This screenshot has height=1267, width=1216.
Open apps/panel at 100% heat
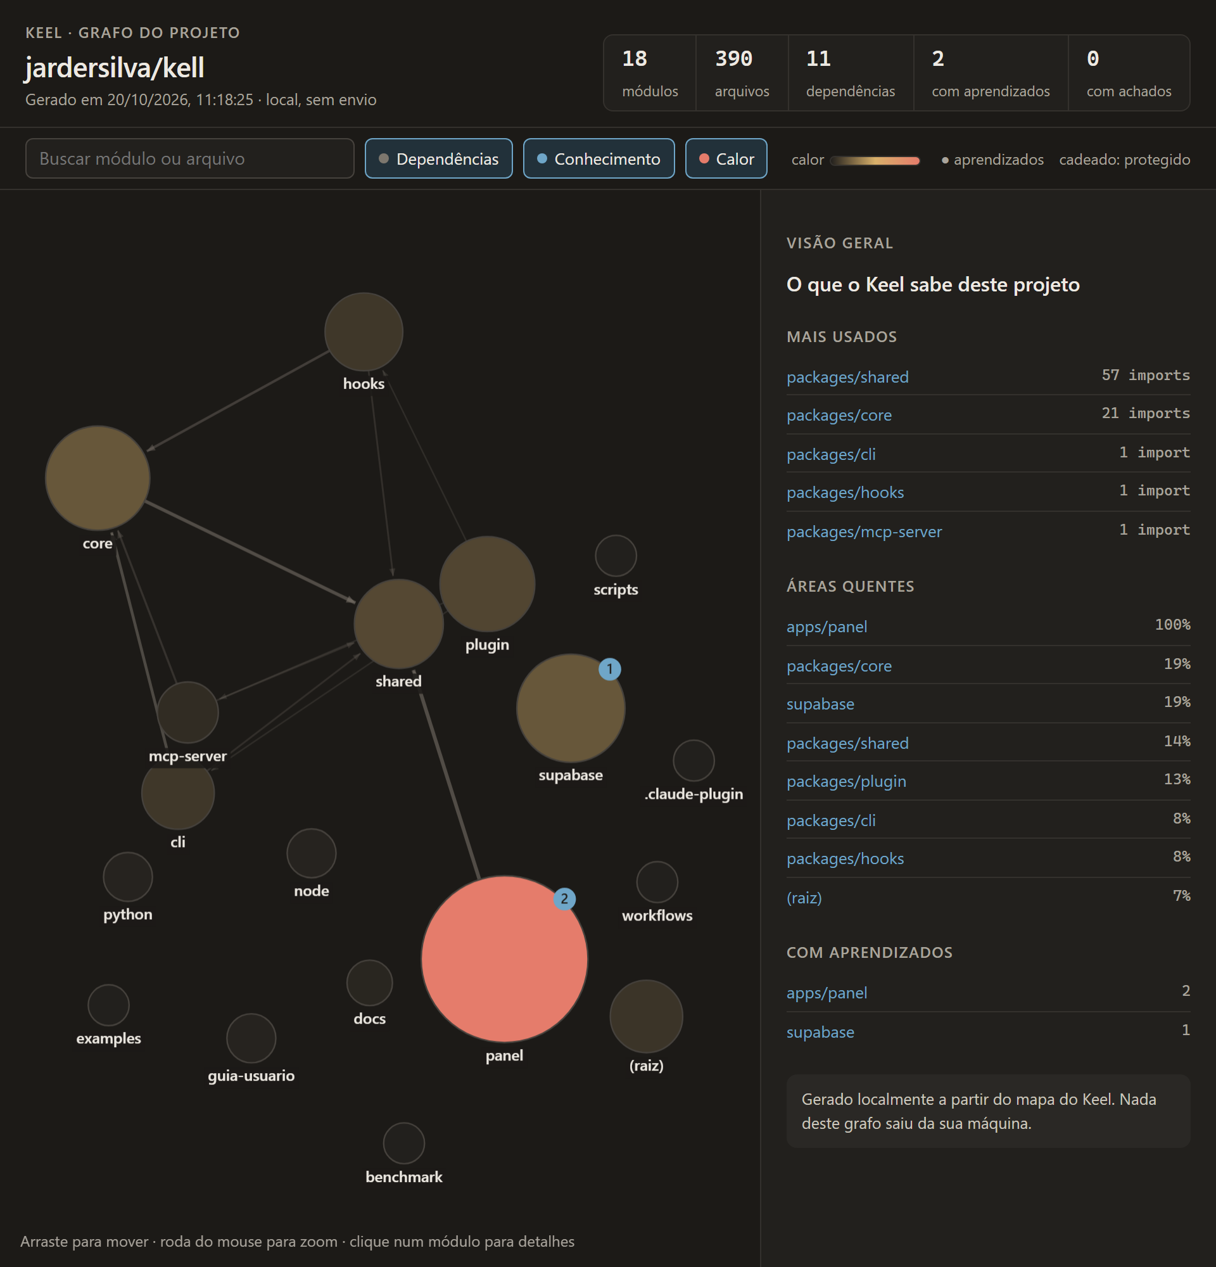(826, 627)
